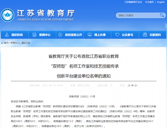Set font size to small (小)
This screenshot has height=129, width=167.
pyautogui.click(x=136, y=86)
